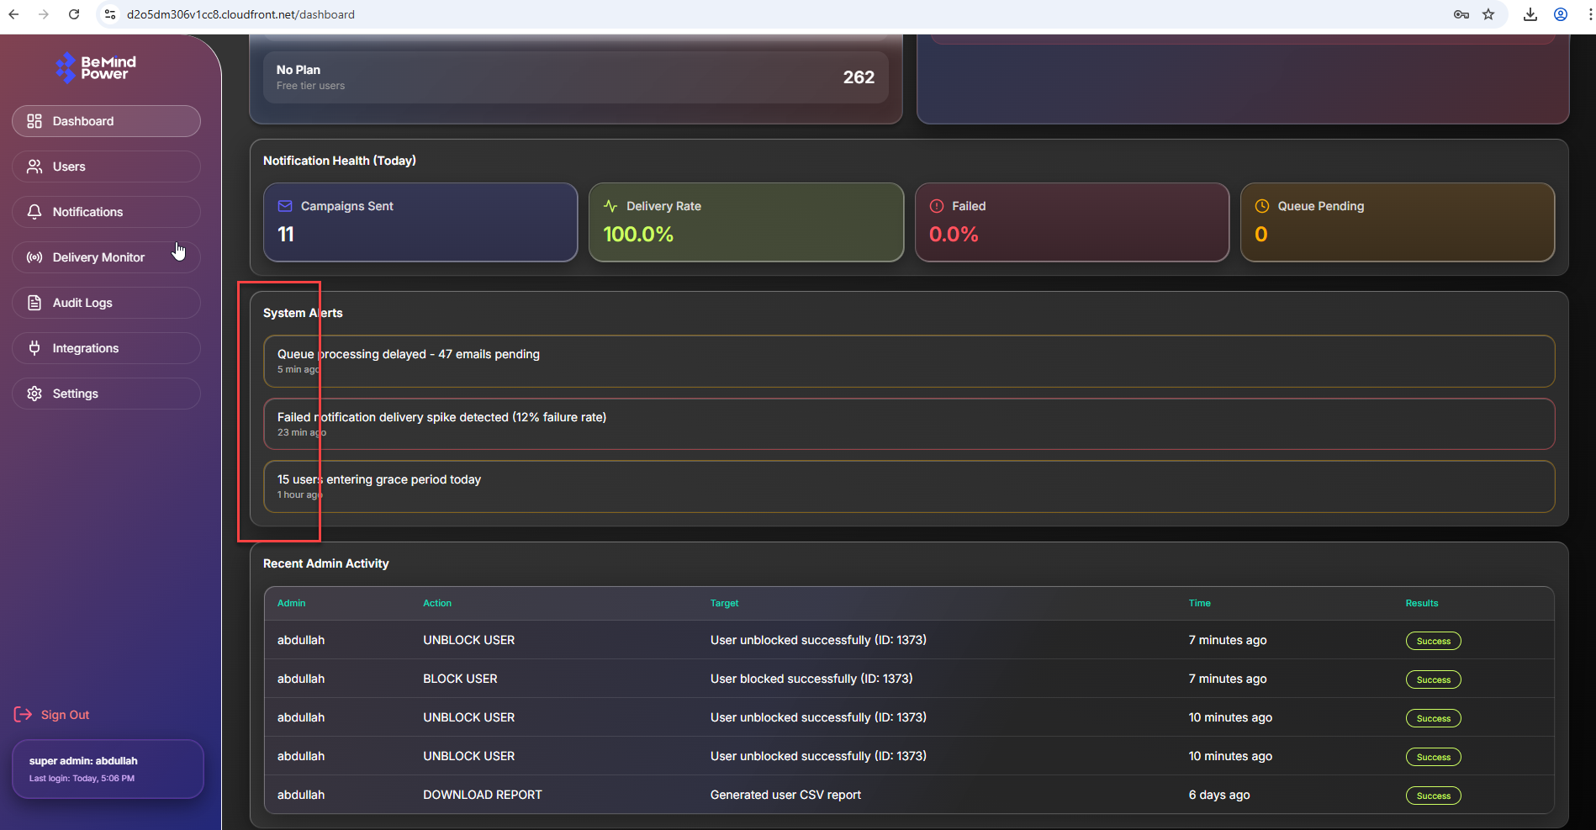Select the failed notification delivery spike alert
The height and width of the screenshot is (830, 1596).
(x=908, y=424)
